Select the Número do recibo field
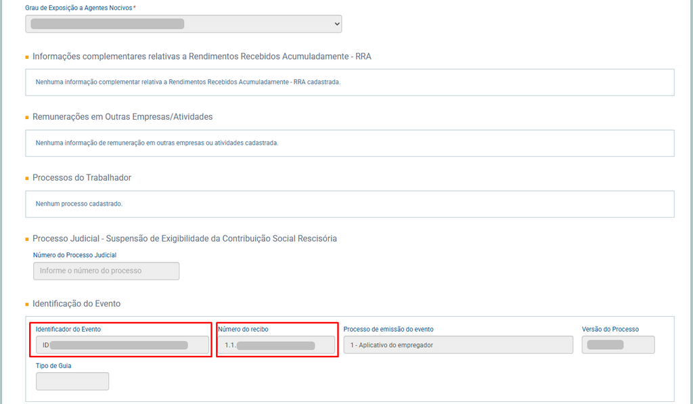This screenshot has height=404, width=693. coord(276,345)
